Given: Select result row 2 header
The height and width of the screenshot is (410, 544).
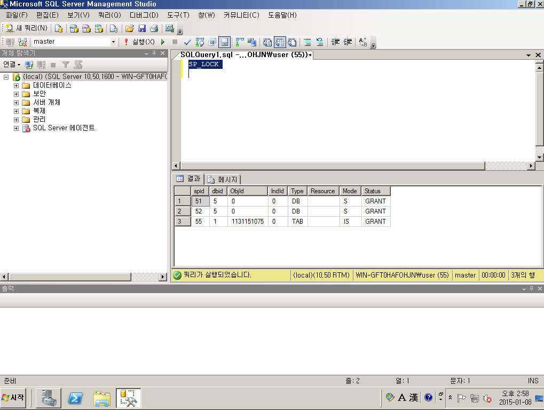Looking at the screenshot, I should [183, 211].
